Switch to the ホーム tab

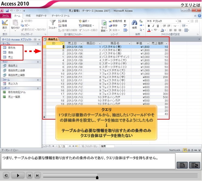tap(17, 16)
